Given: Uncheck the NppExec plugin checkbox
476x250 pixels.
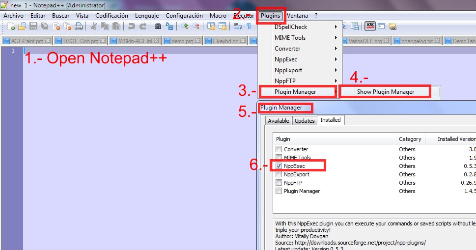Looking at the screenshot, I should 279,166.
